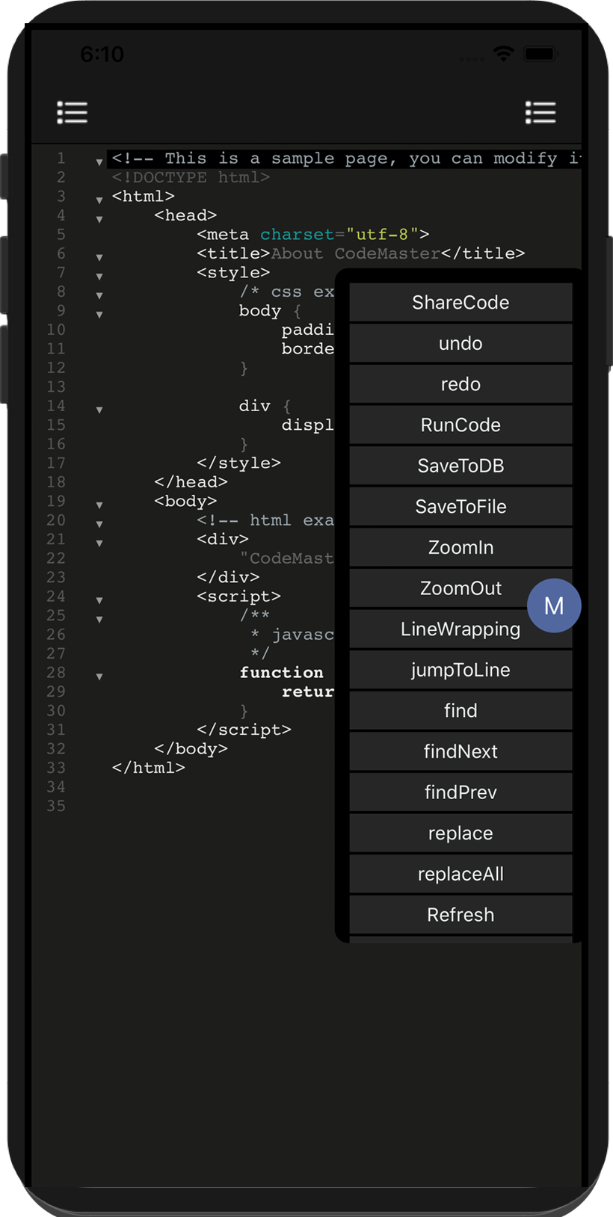This screenshot has width=613, height=1217.
Task: Collapse the body fold arrow at line 19
Action: pos(99,505)
